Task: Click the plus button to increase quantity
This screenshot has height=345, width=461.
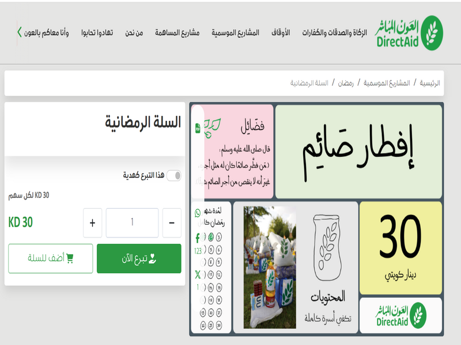Action: pos(92,223)
